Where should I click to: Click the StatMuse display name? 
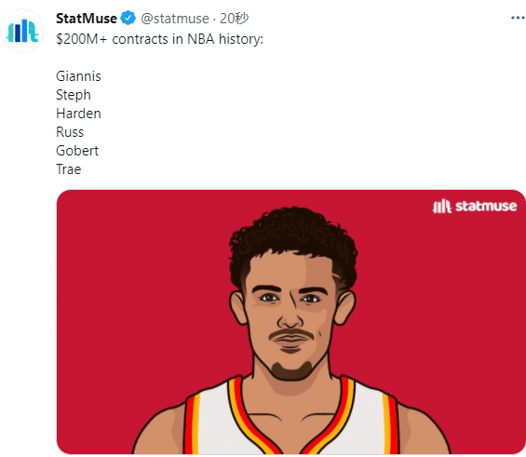(x=87, y=19)
